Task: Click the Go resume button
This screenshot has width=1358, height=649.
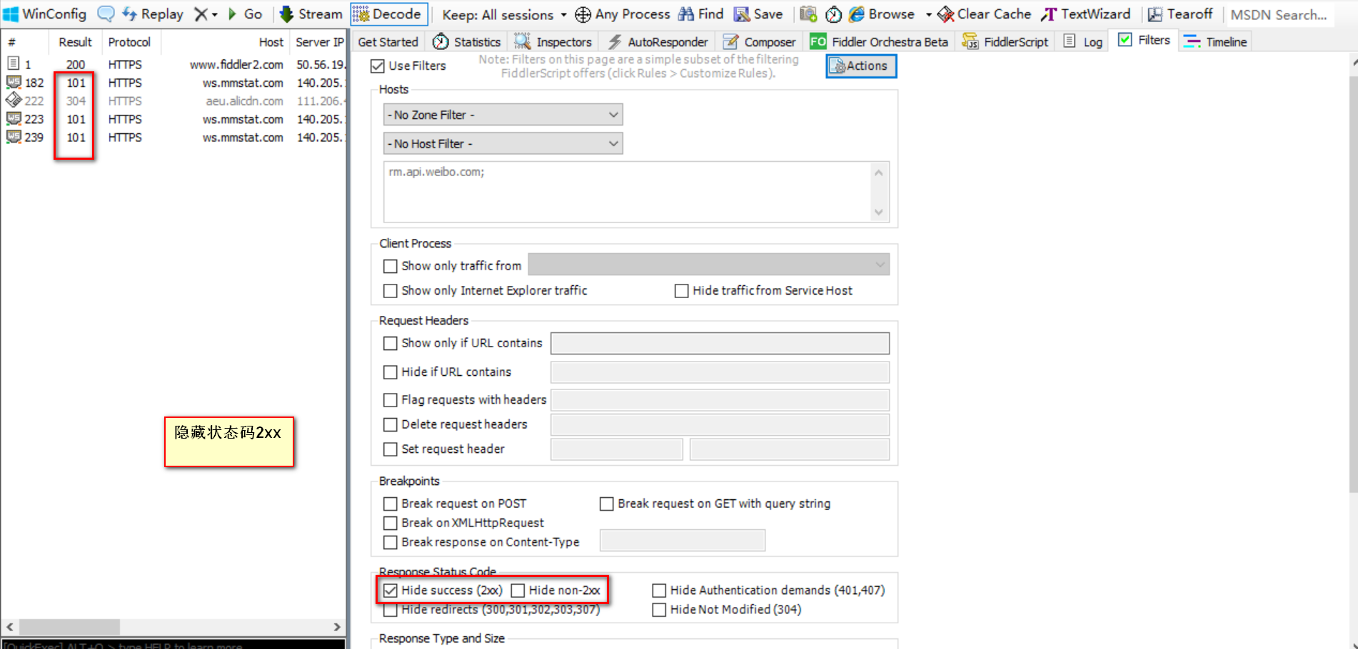Action: pyautogui.click(x=245, y=14)
